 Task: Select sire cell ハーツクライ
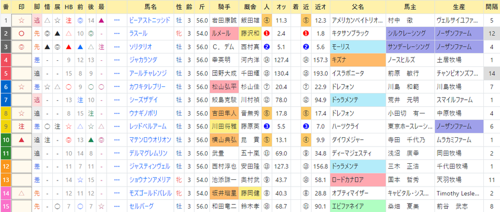358,126
